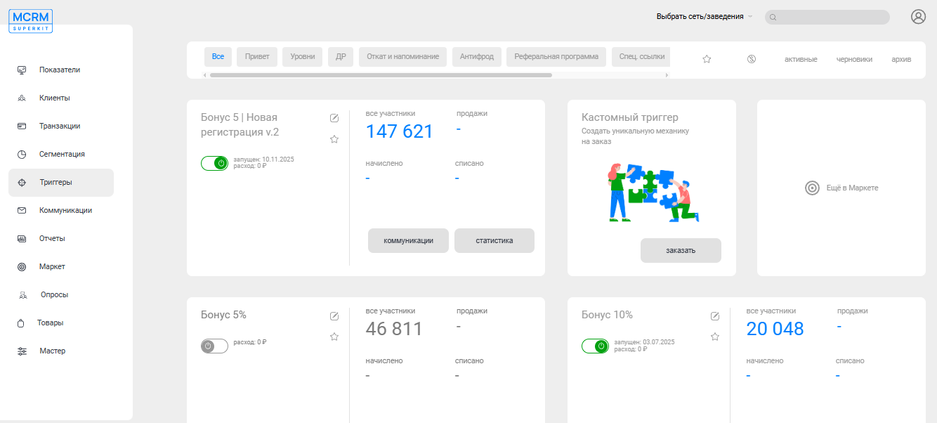Select the Спец. ссылки tab
937x423 pixels.
click(640, 57)
